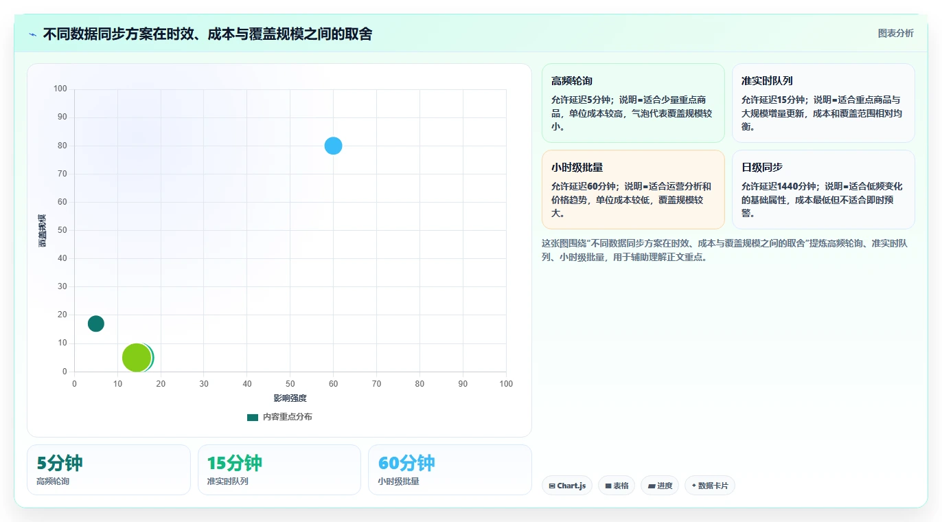Click the 进度 chip icon
Viewport: 942px width, 522px height.
click(652, 486)
